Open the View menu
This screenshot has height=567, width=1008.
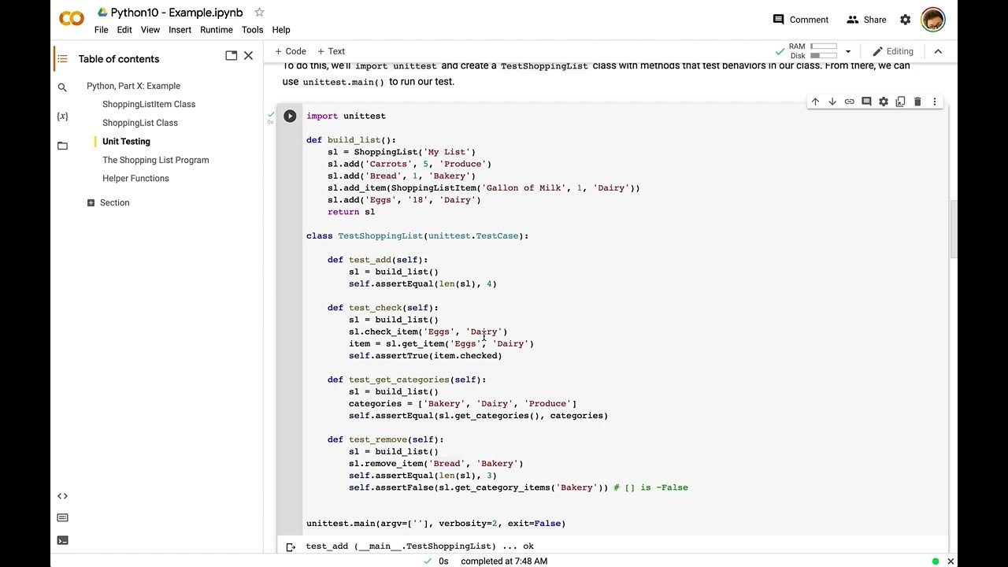150,30
